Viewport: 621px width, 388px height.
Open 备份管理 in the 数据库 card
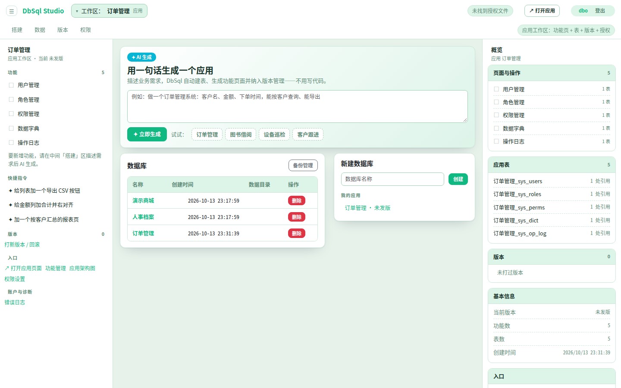(x=303, y=166)
